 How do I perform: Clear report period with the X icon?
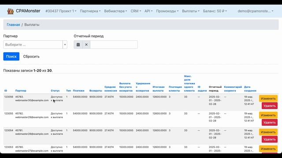[x=86, y=45]
